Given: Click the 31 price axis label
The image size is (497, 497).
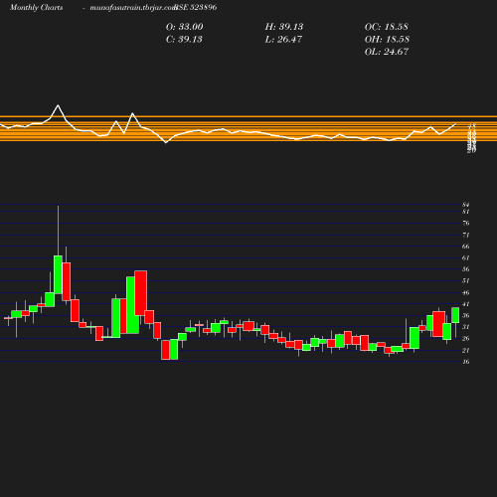Looking at the screenshot, I should click(x=466, y=327).
